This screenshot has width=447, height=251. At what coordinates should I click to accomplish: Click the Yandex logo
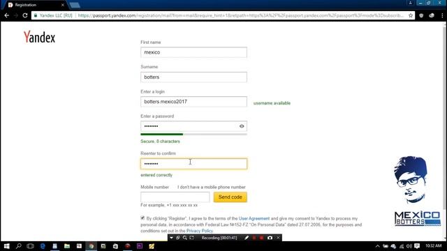(39, 37)
